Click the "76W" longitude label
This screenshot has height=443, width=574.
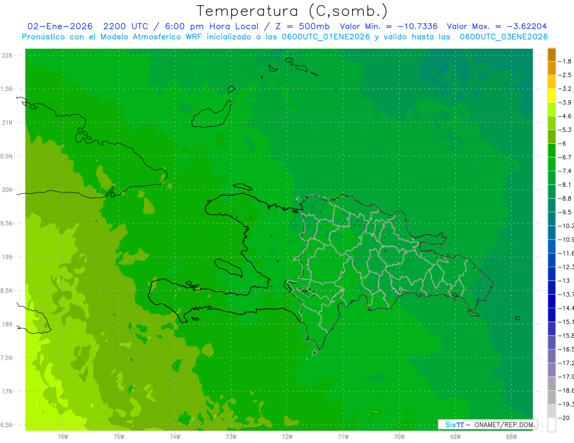pos(63,436)
